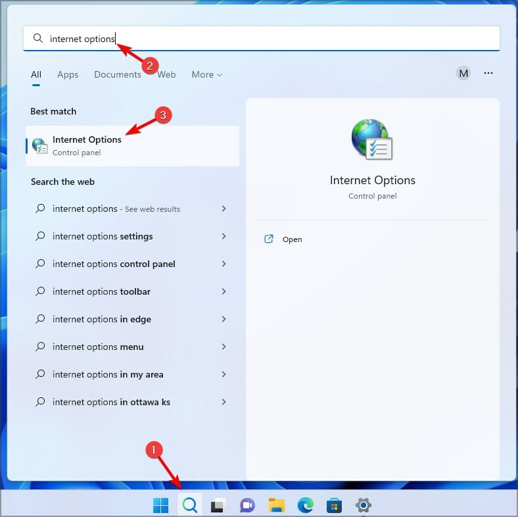Select the All filter tab

click(x=36, y=75)
